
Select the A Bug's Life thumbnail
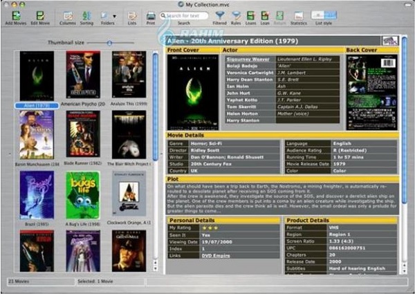(x=83, y=194)
